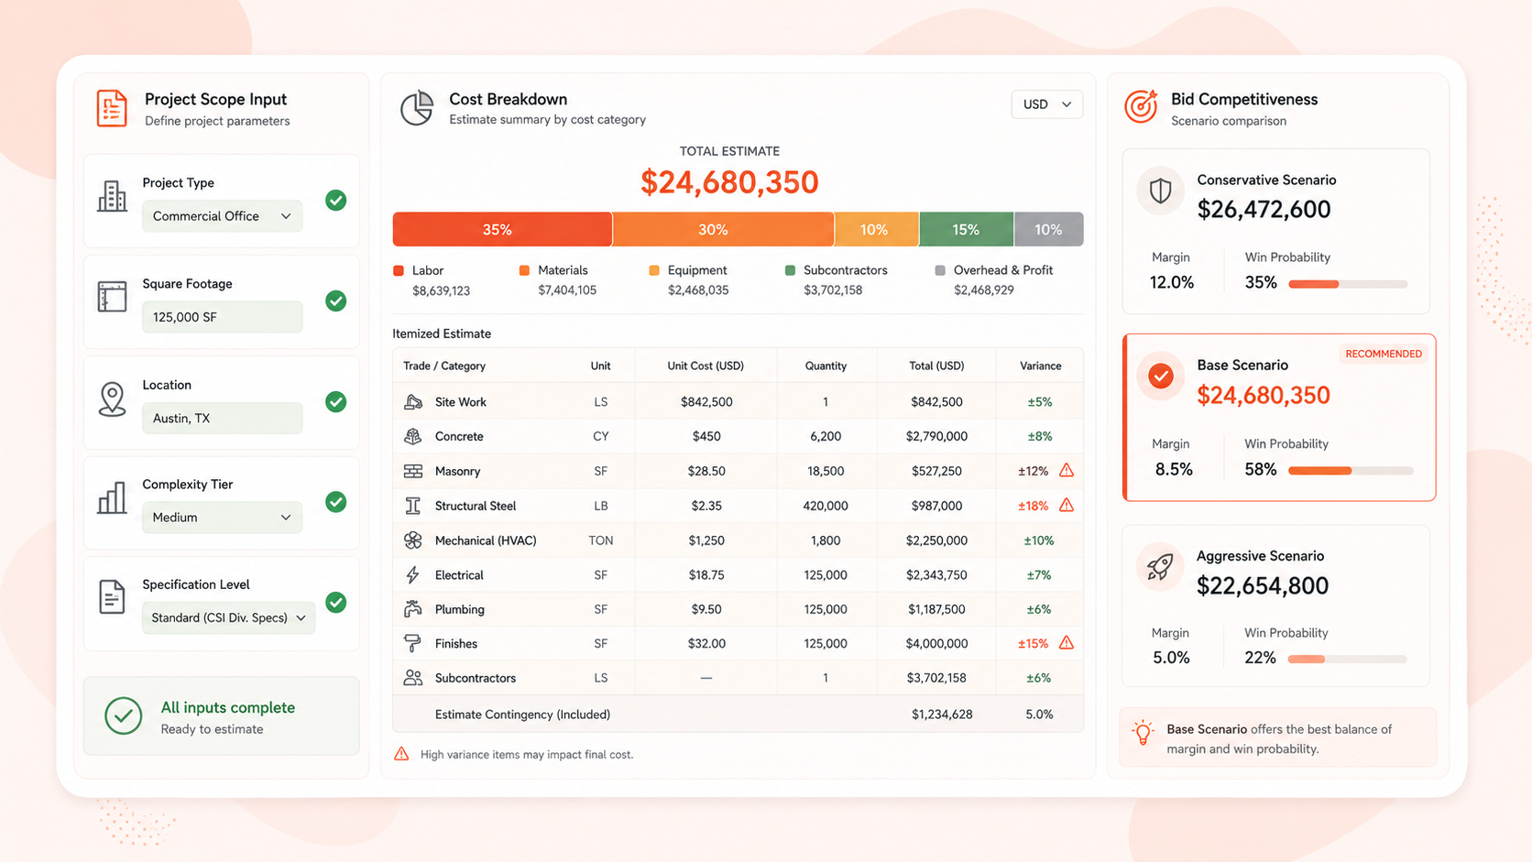Click the Base 58% win probability bar
This screenshot has height=862, width=1532.
pos(1351,470)
